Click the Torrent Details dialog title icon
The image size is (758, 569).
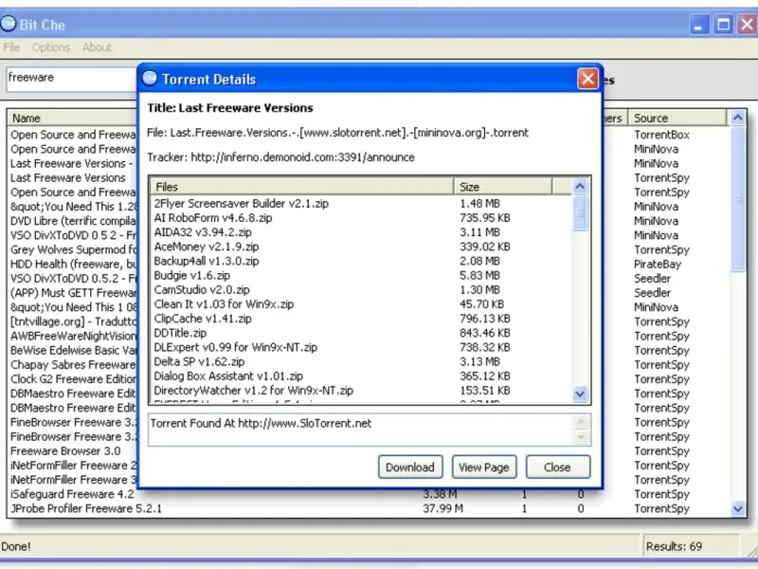coord(150,78)
